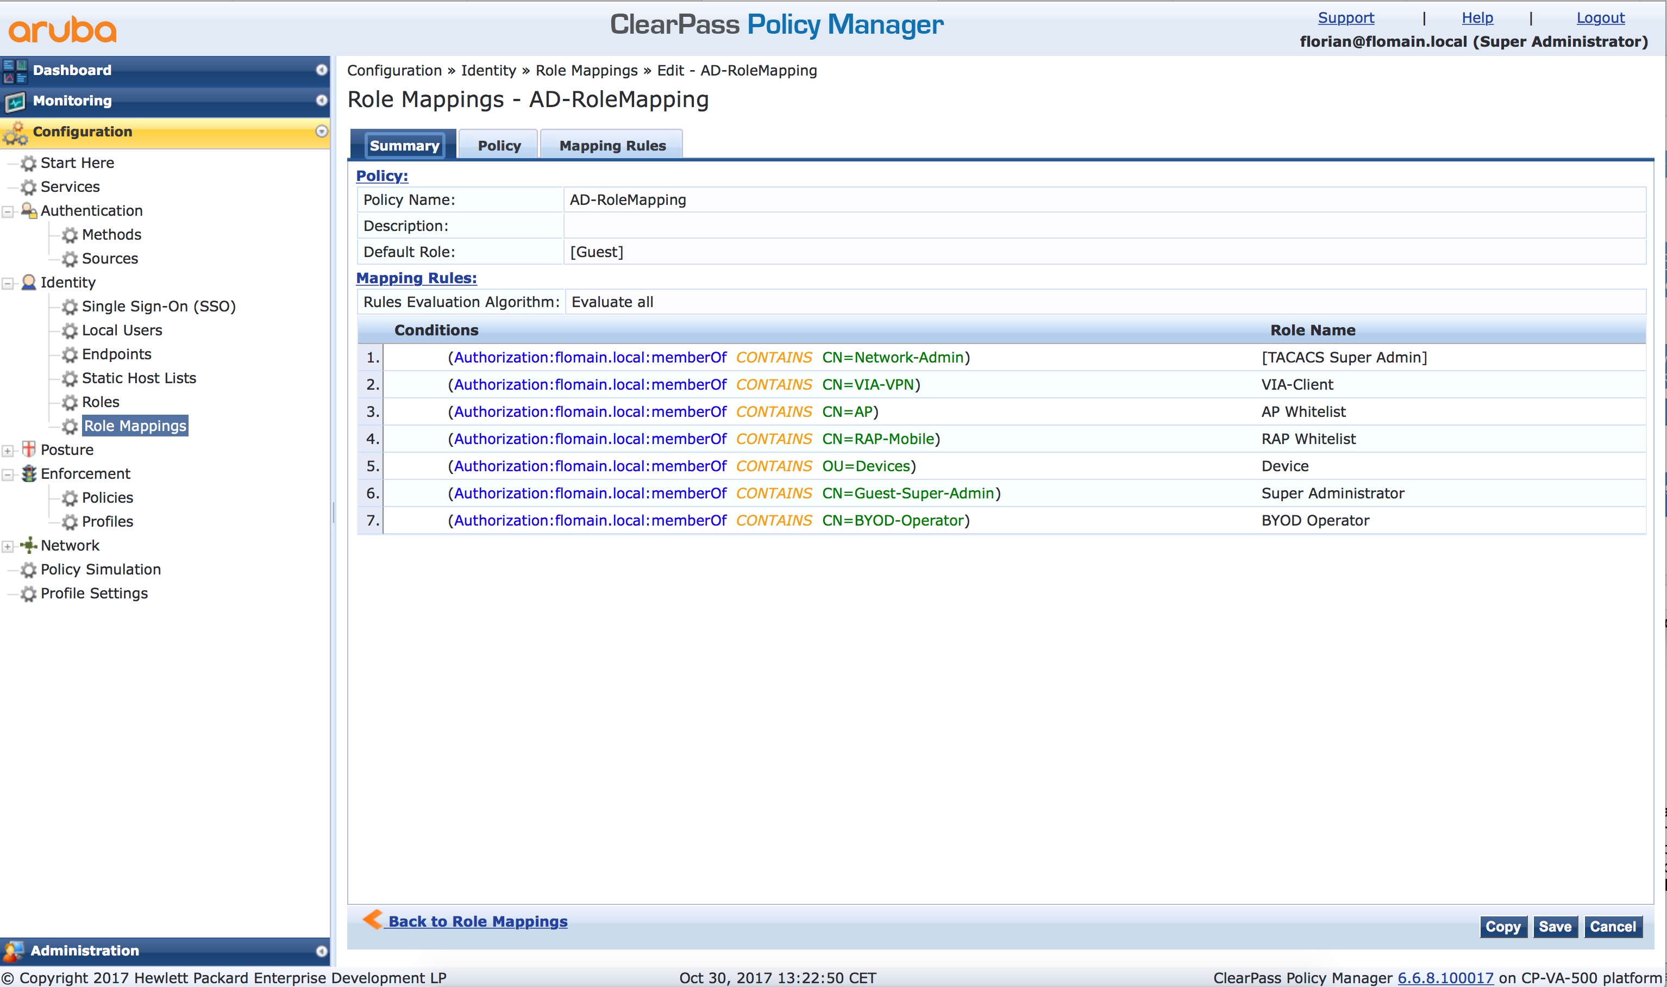Expand the Administration panel arrow

pos(321,951)
